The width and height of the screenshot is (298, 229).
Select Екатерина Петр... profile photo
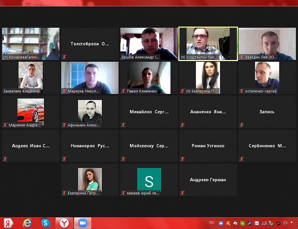[x=90, y=179]
